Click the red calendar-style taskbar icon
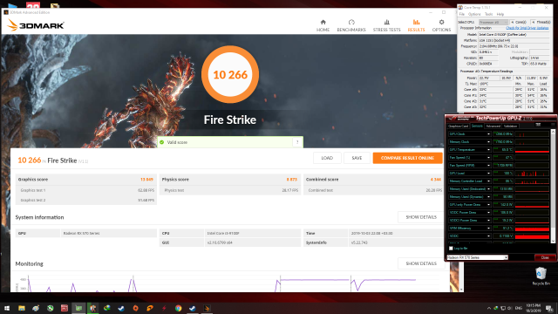 pyautogui.click(x=65, y=308)
